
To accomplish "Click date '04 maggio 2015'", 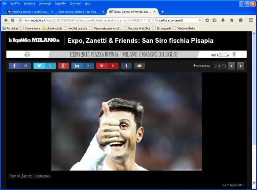I will click(x=233, y=185).
